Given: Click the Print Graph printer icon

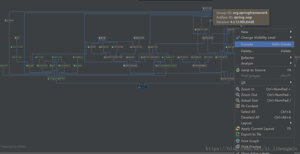Looking at the screenshot, I should pos(237,141).
